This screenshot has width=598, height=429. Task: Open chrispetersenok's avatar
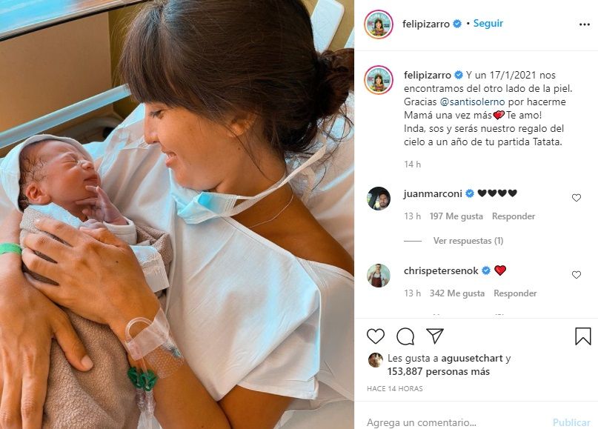point(379,276)
